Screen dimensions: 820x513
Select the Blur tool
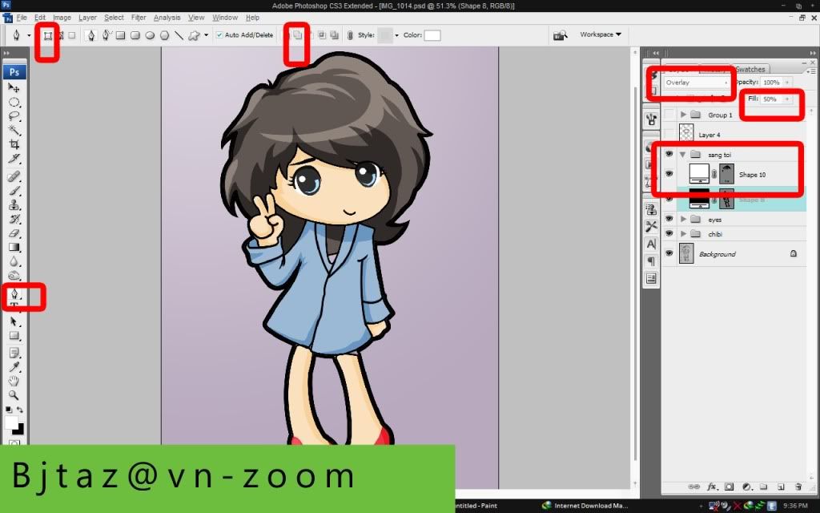[x=14, y=261]
